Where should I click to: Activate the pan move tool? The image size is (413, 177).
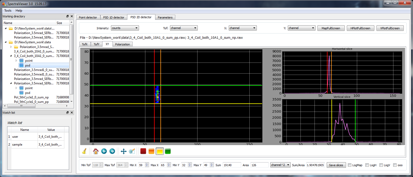pyautogui.click(x=123, y=151)
